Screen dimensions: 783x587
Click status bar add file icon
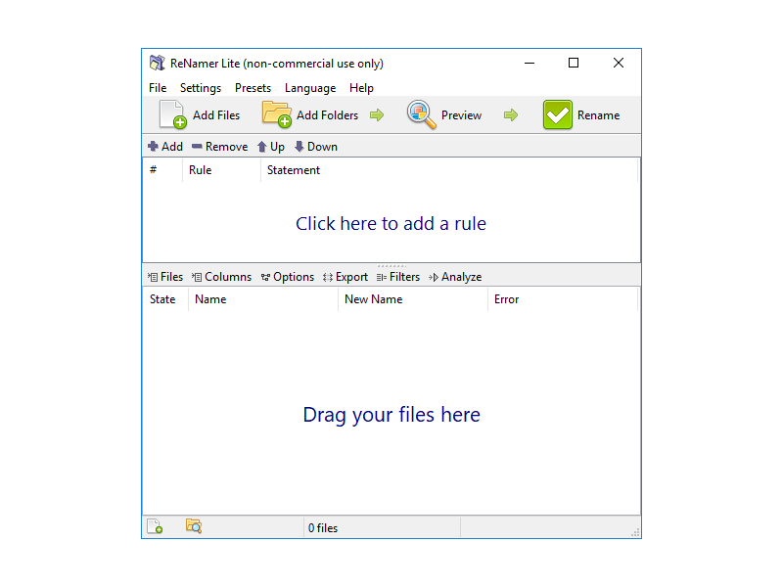(x=155, y=527)
